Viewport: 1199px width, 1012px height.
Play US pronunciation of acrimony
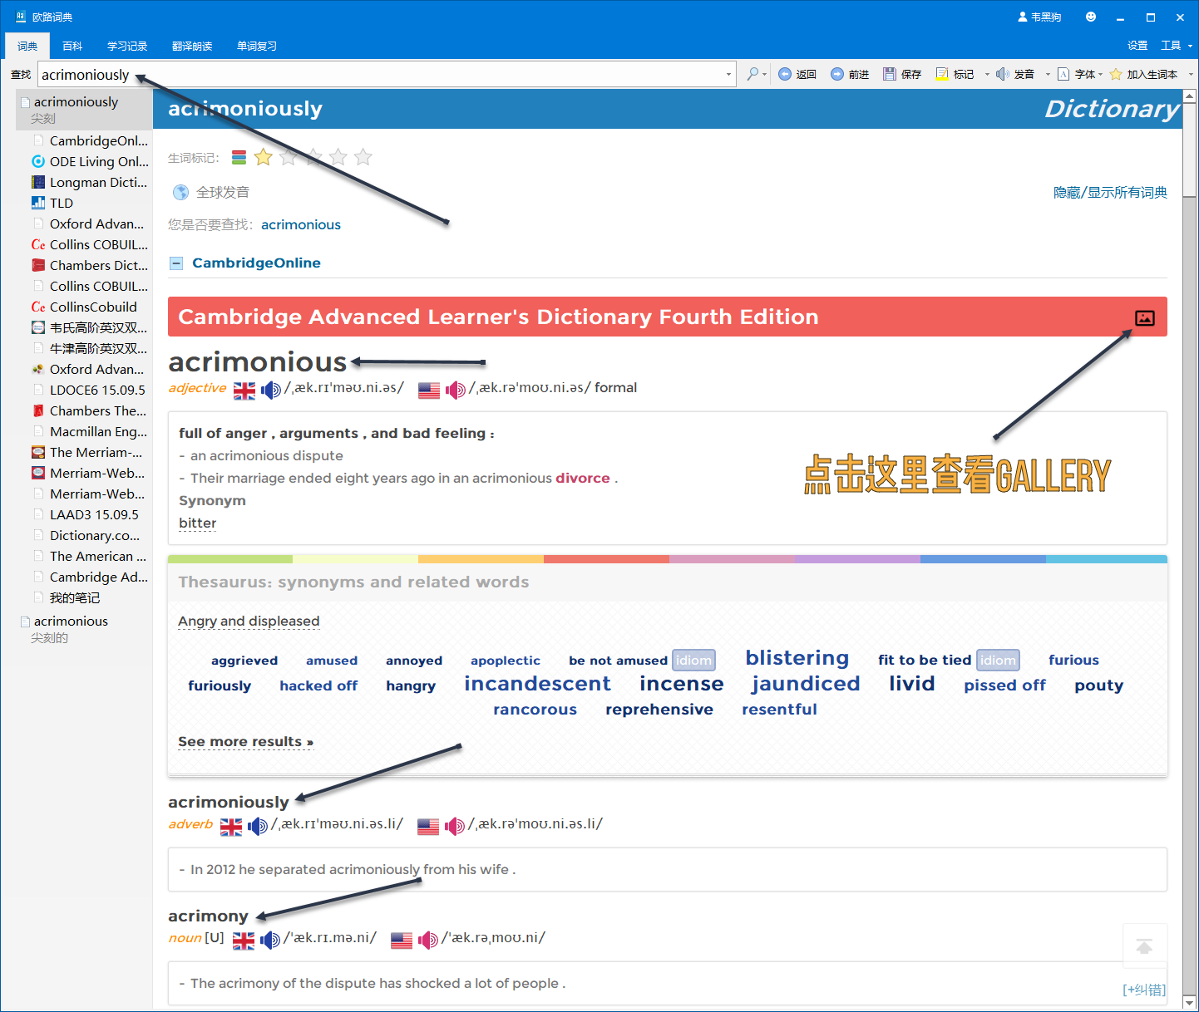click(428, 940)
